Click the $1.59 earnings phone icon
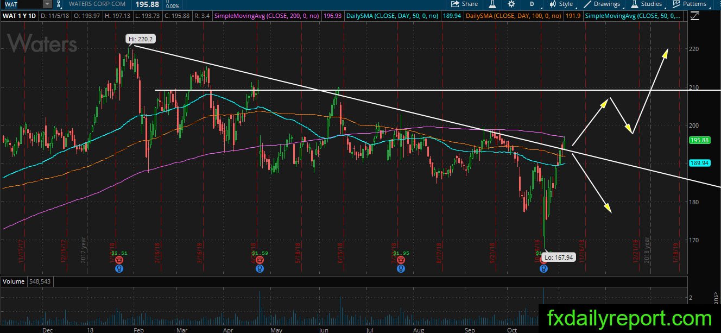Image resolution: width=721 pixels, height=333 pixels. (260, 260)
